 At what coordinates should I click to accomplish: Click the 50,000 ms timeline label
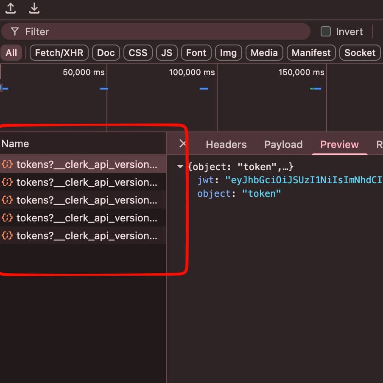coord(84,72)
